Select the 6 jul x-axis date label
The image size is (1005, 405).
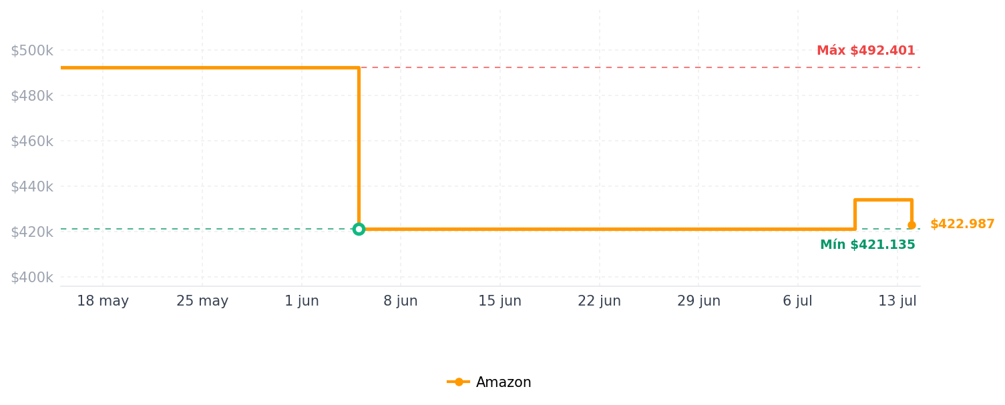[798, 301]
